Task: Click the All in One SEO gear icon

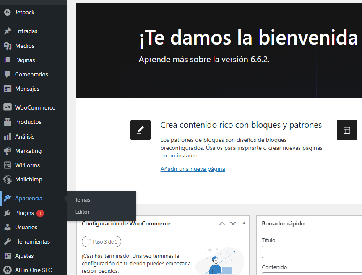Action: click(x=8, y=270)
